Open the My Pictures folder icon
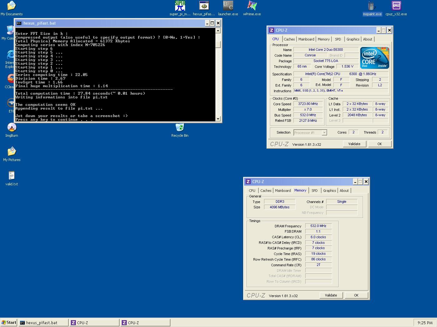The height and width of the screenshot is (327, 437). tap(12, 154)
